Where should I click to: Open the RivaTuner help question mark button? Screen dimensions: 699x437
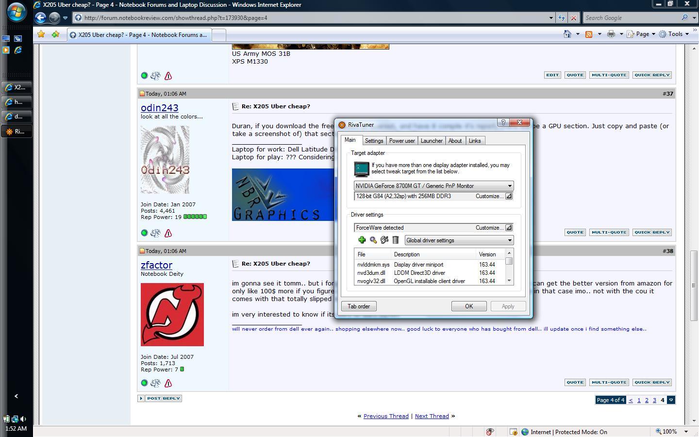click(503, 123)
